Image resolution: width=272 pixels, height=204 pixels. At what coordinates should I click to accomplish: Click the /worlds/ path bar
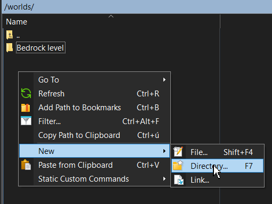(137, 7)
